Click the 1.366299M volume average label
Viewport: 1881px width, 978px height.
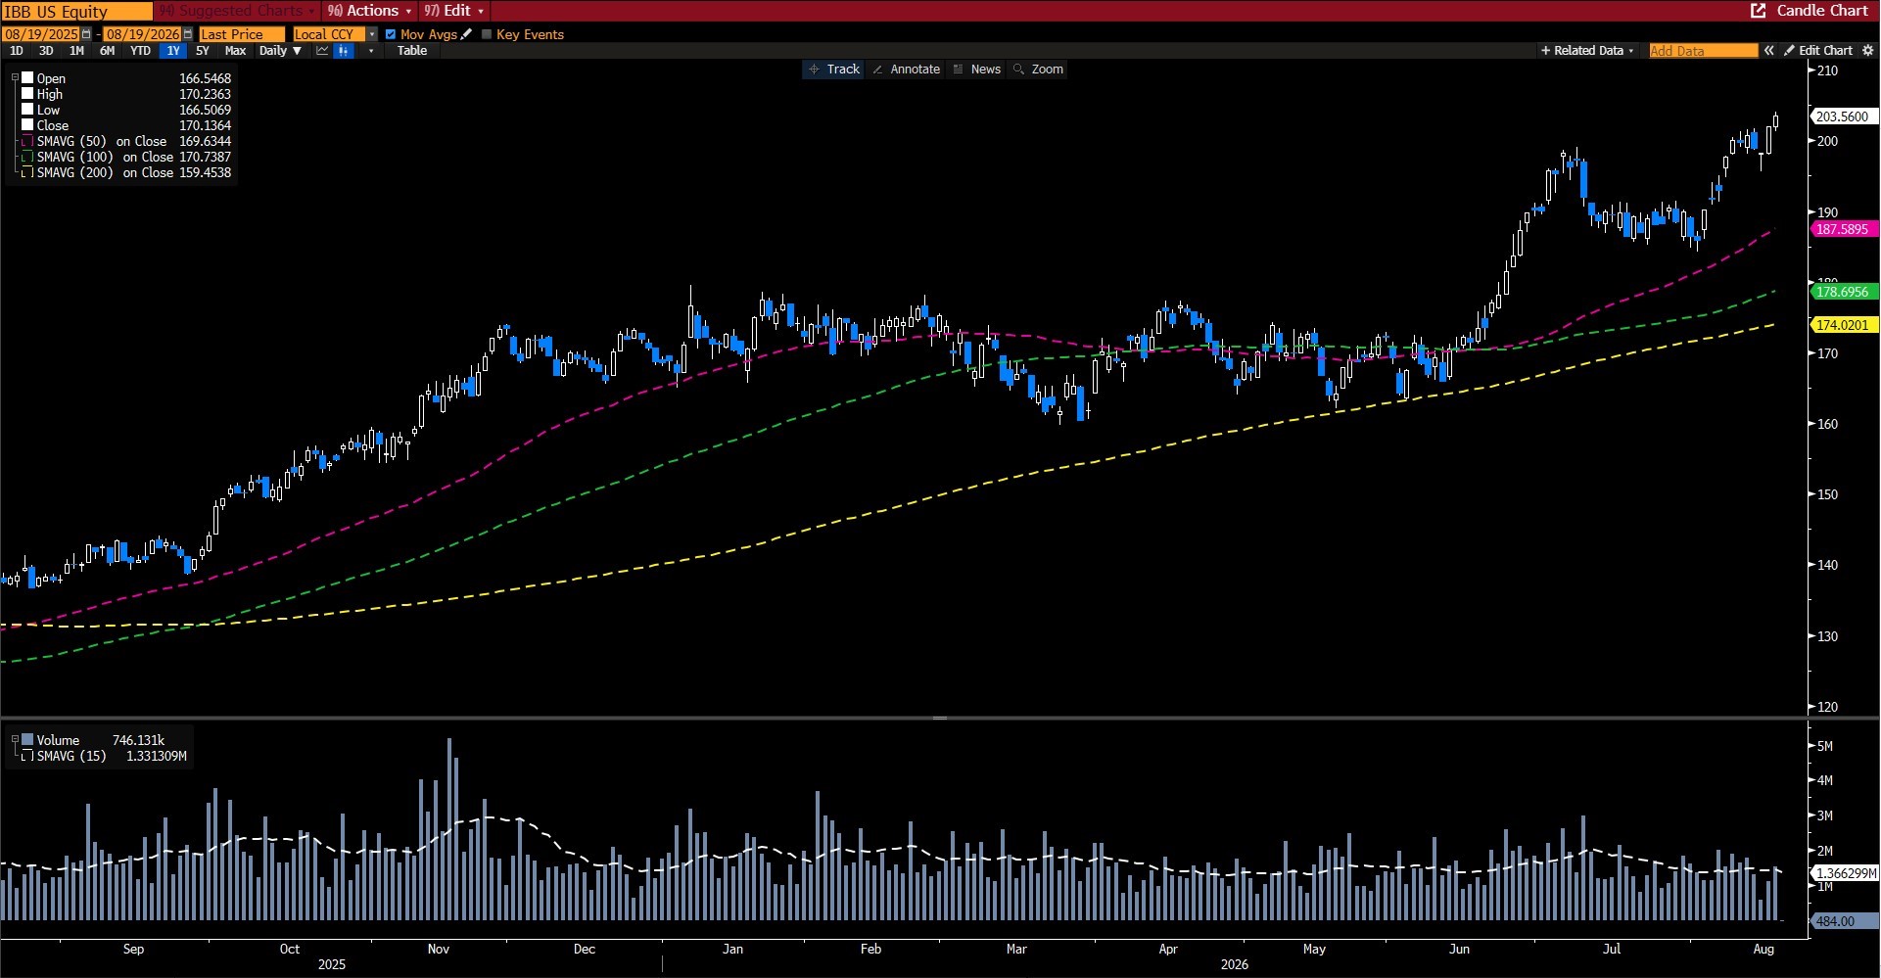1845,873
